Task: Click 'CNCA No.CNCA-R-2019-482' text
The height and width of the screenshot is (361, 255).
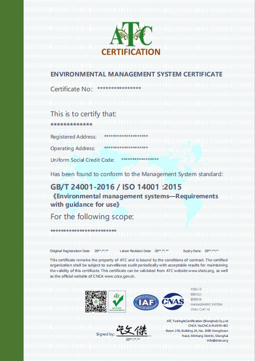Action: click(x=208, y=326)
